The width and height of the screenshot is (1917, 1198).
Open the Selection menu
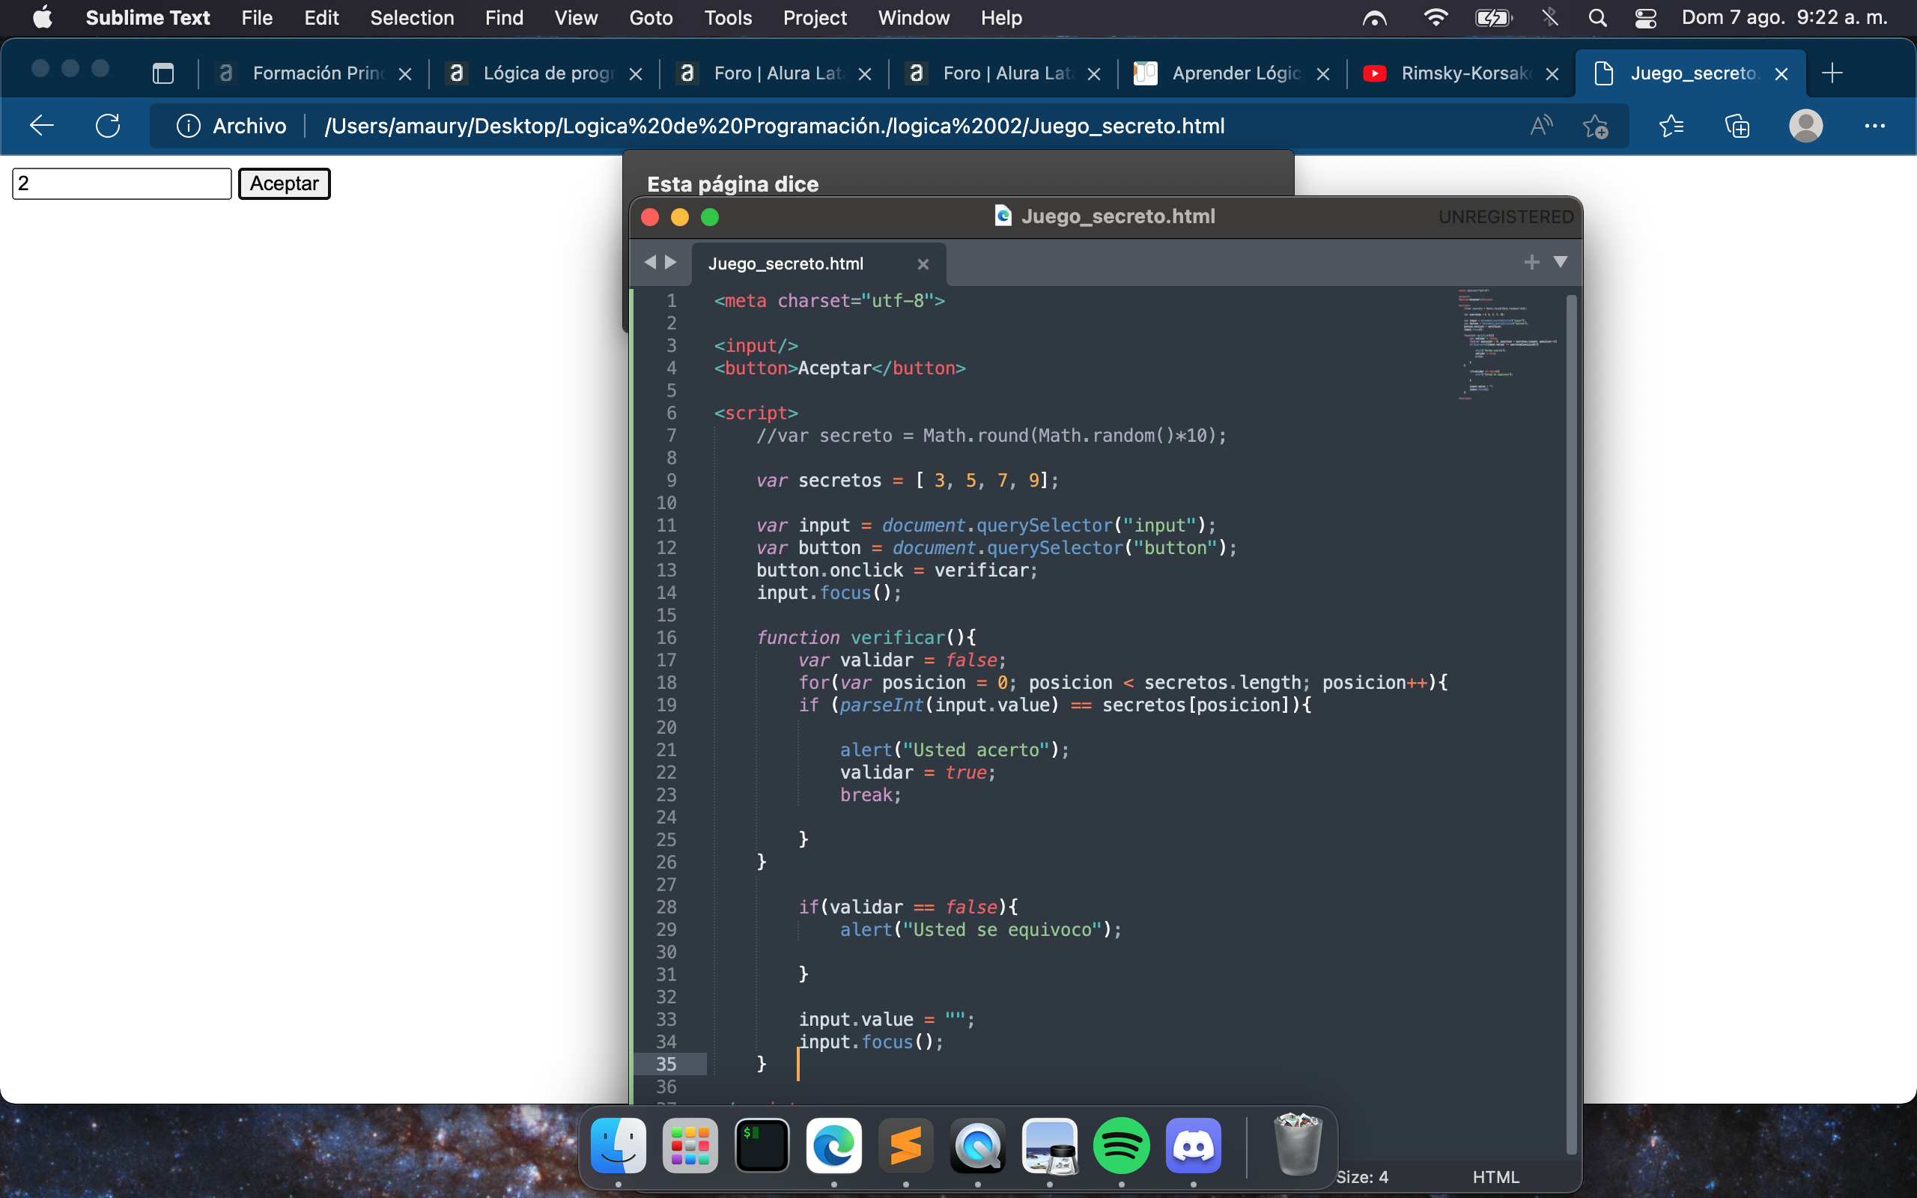tap(412, 17)
